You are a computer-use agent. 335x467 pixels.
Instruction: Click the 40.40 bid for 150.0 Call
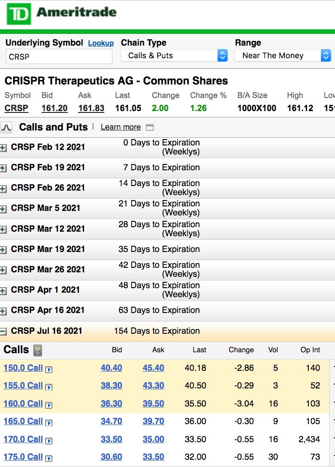click(112, 368)
